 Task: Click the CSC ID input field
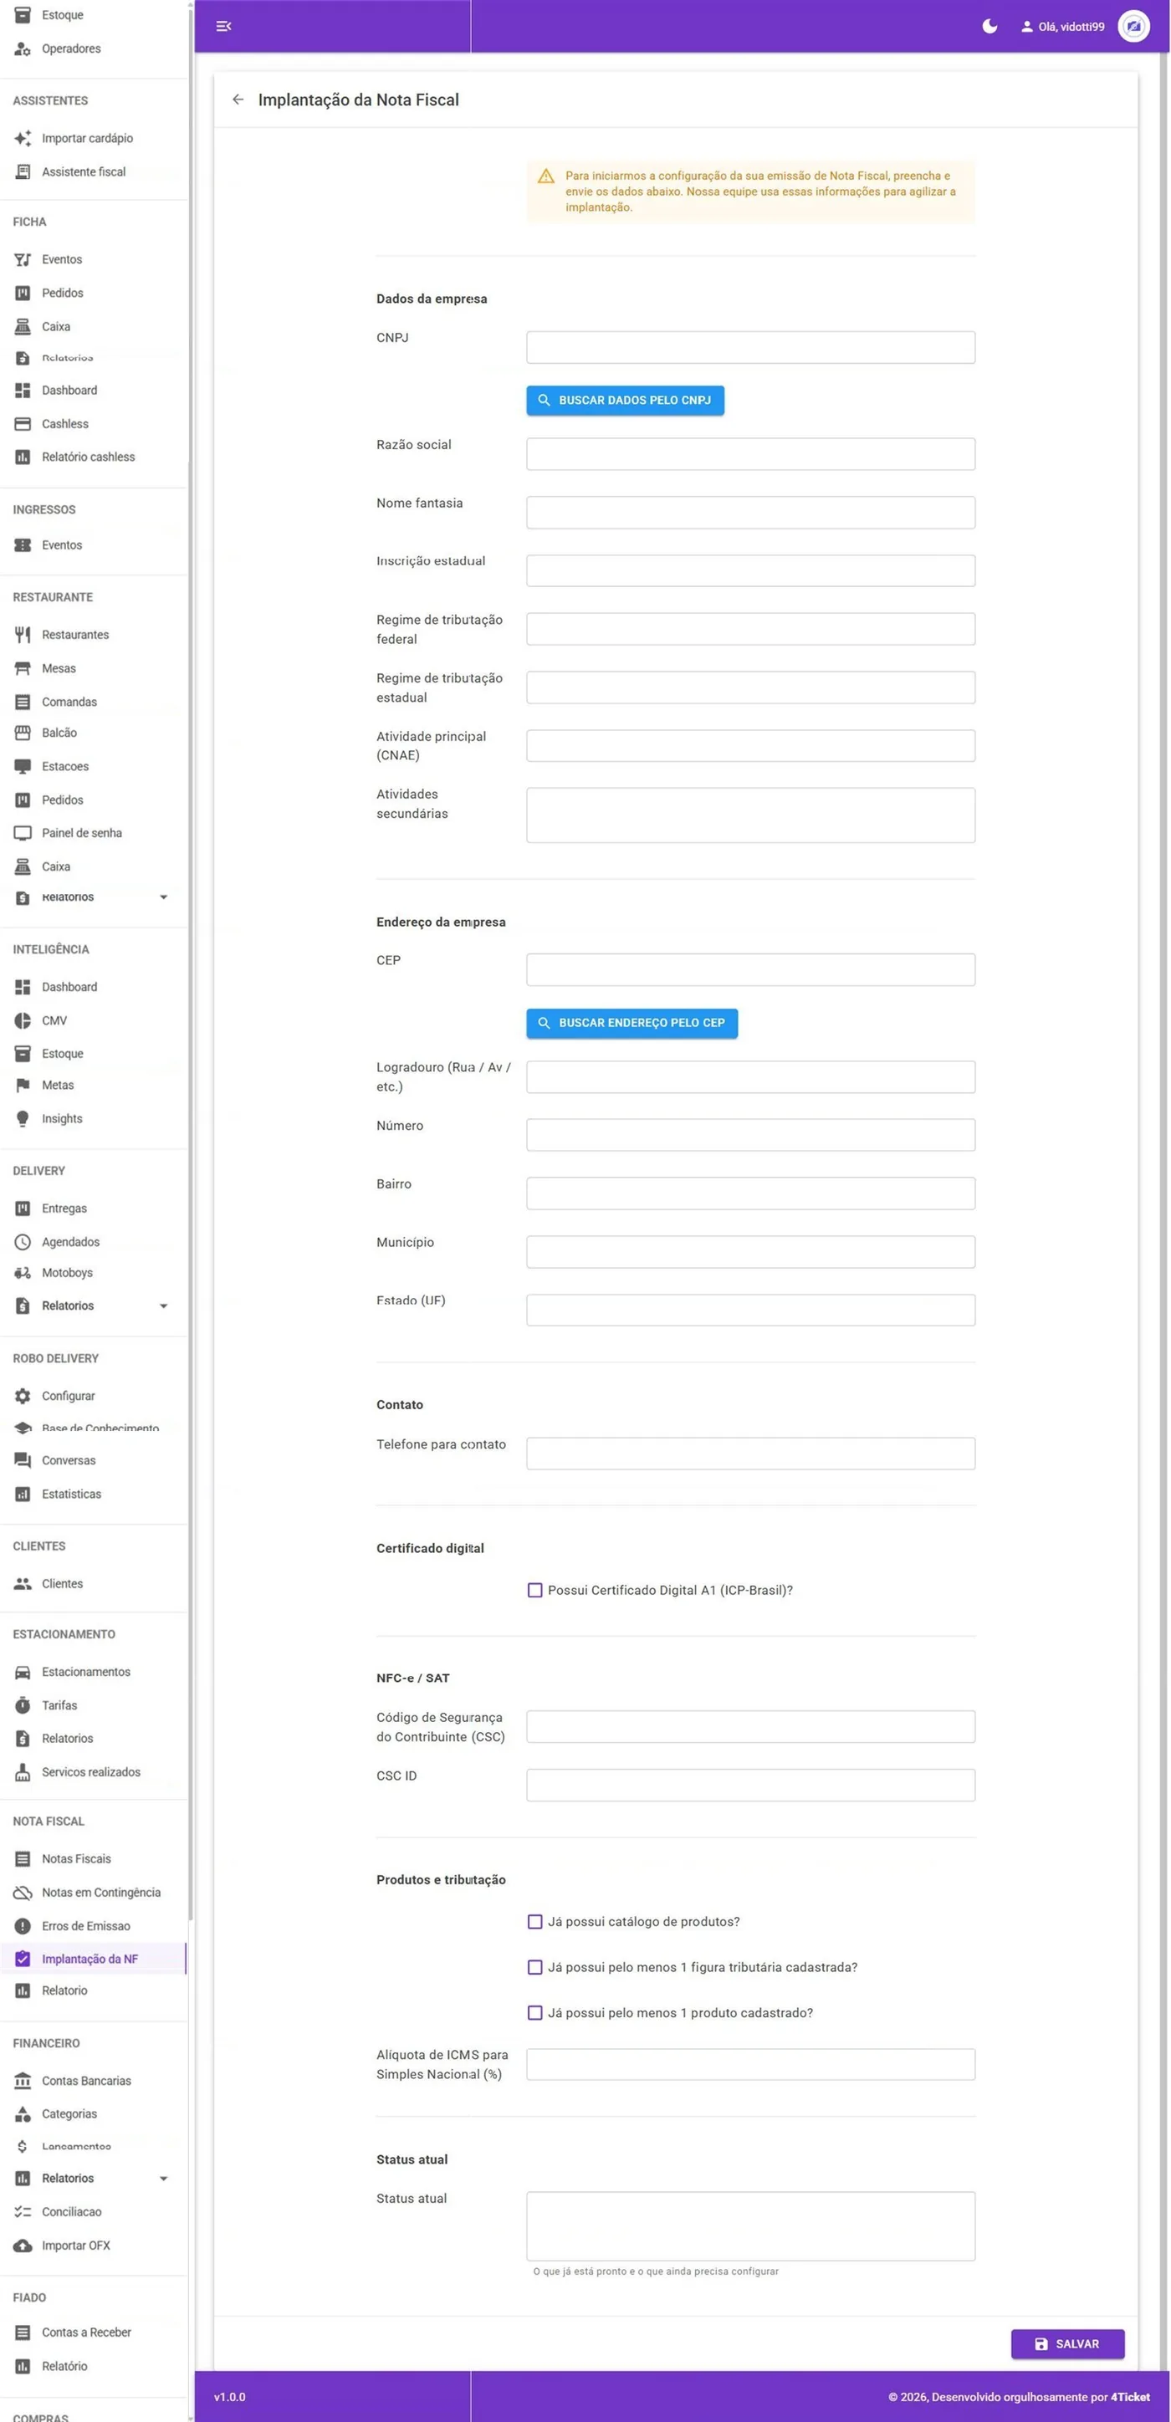point(750,1786)
